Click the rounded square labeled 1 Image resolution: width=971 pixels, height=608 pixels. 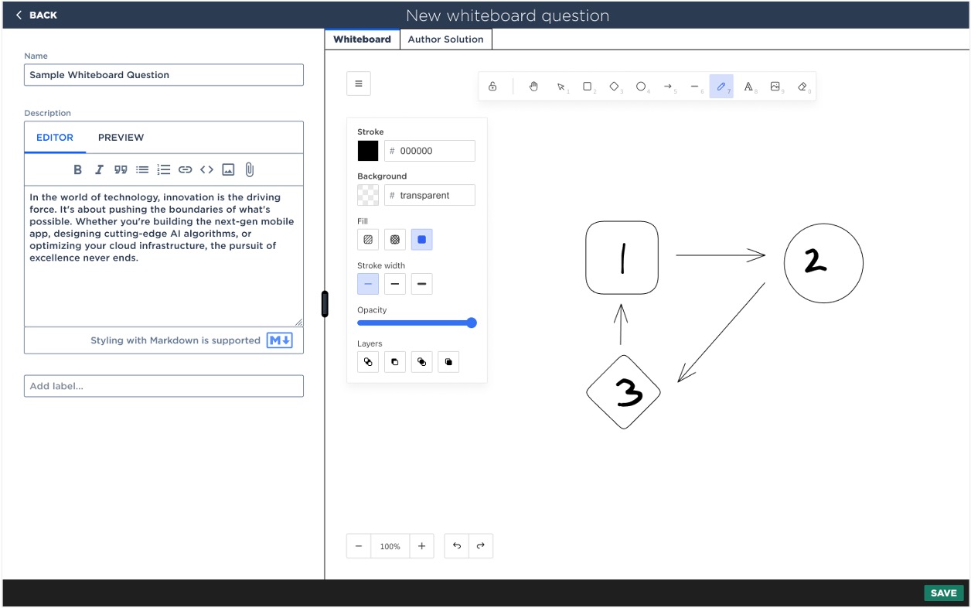(622, 258)
